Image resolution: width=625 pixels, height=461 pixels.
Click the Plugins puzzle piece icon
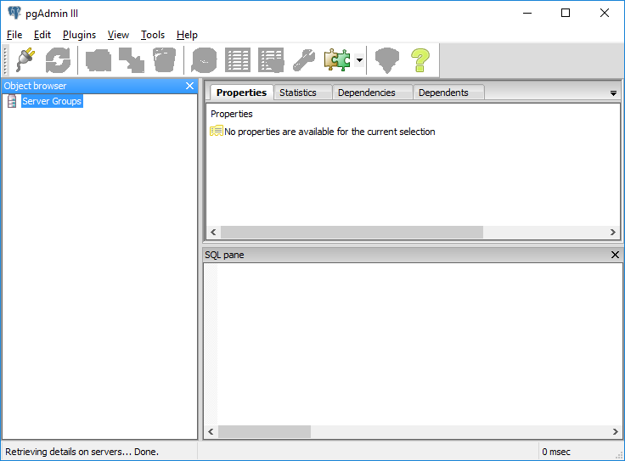tap(337, 60)
